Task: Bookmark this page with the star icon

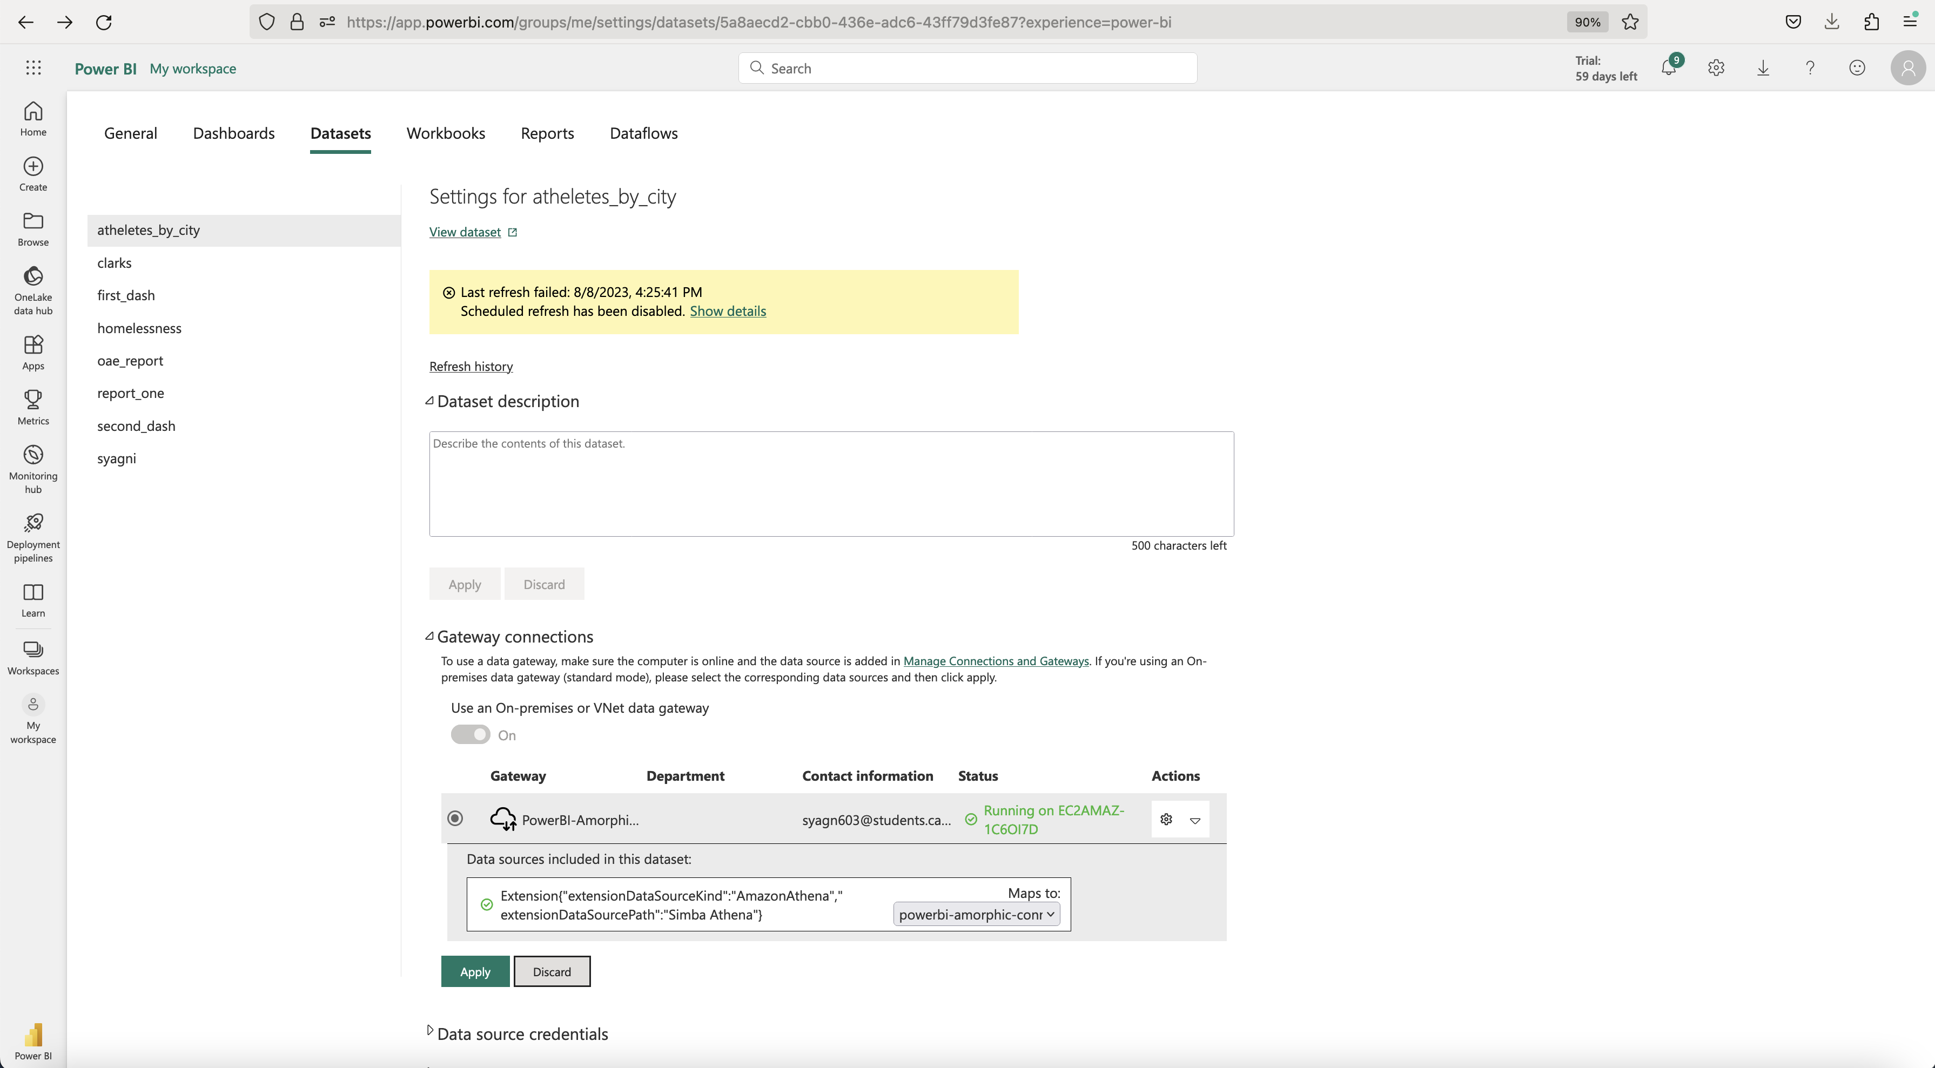Action: (x=1630, y=22)
